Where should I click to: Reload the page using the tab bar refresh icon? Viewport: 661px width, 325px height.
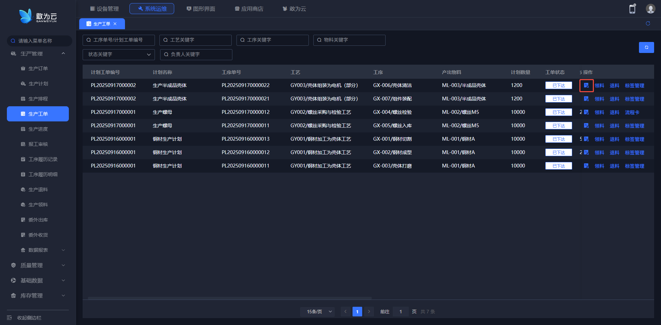[648, 23]
